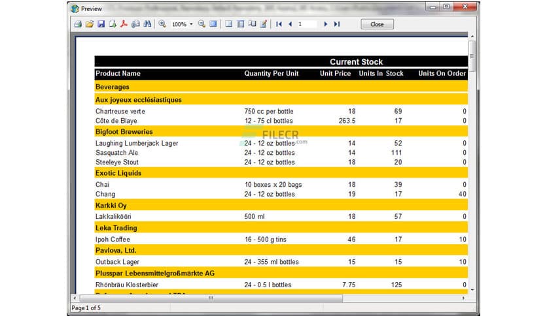Image resolution: width=547 pixels, height=316 pixels.
Task: Click the 'Product Name' column header
Action: (118, 73)
